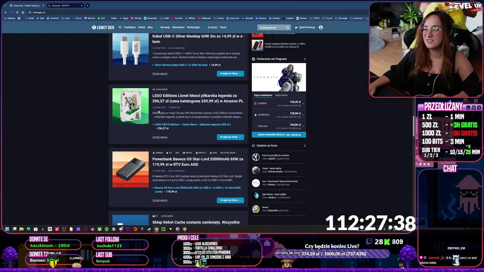Click the Baseus powerbank thumbnail
Image resolution: width=484 pixels, height=272 pixels.
pos(130,169)
